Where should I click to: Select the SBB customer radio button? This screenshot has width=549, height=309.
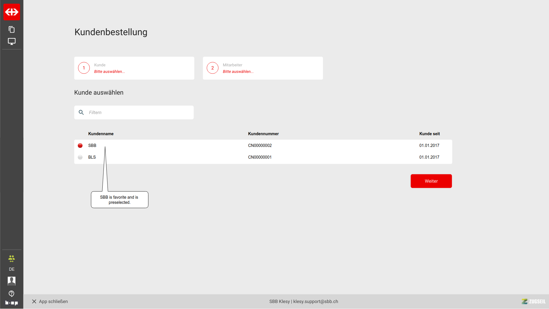[x=80, y=146]
